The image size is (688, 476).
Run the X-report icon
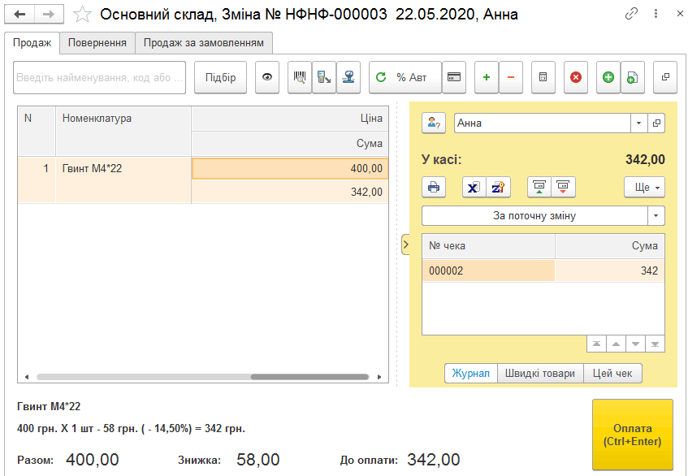coord(474,188)
